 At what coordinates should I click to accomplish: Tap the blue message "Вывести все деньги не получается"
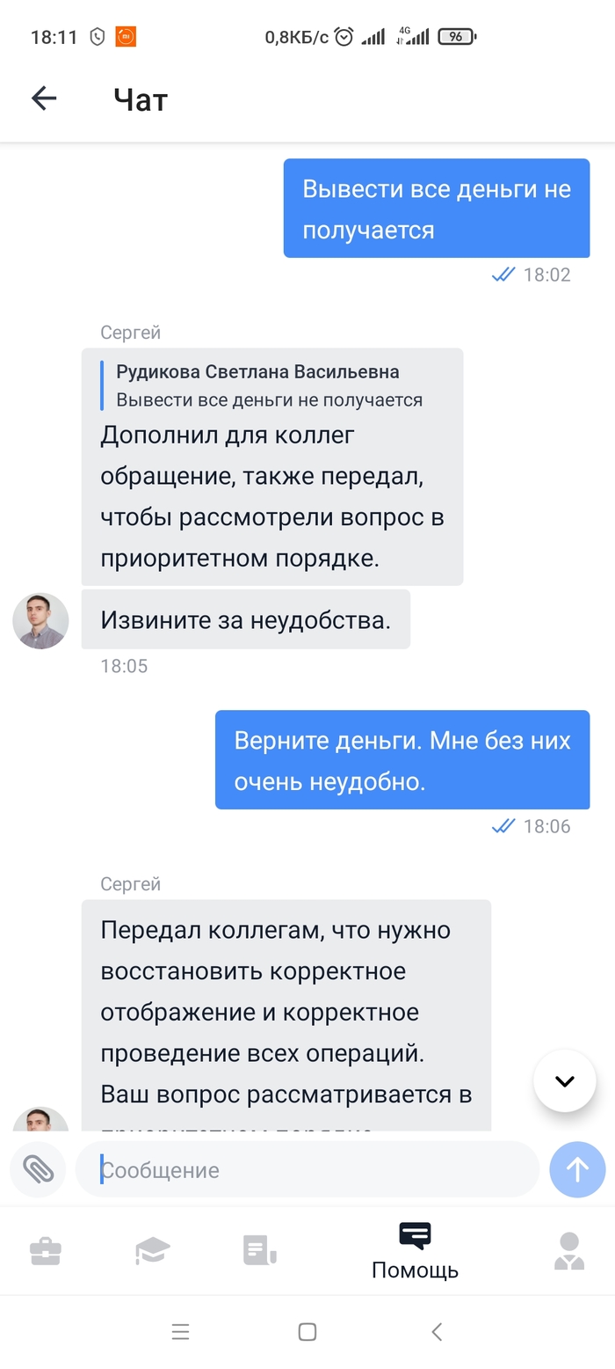437,209
